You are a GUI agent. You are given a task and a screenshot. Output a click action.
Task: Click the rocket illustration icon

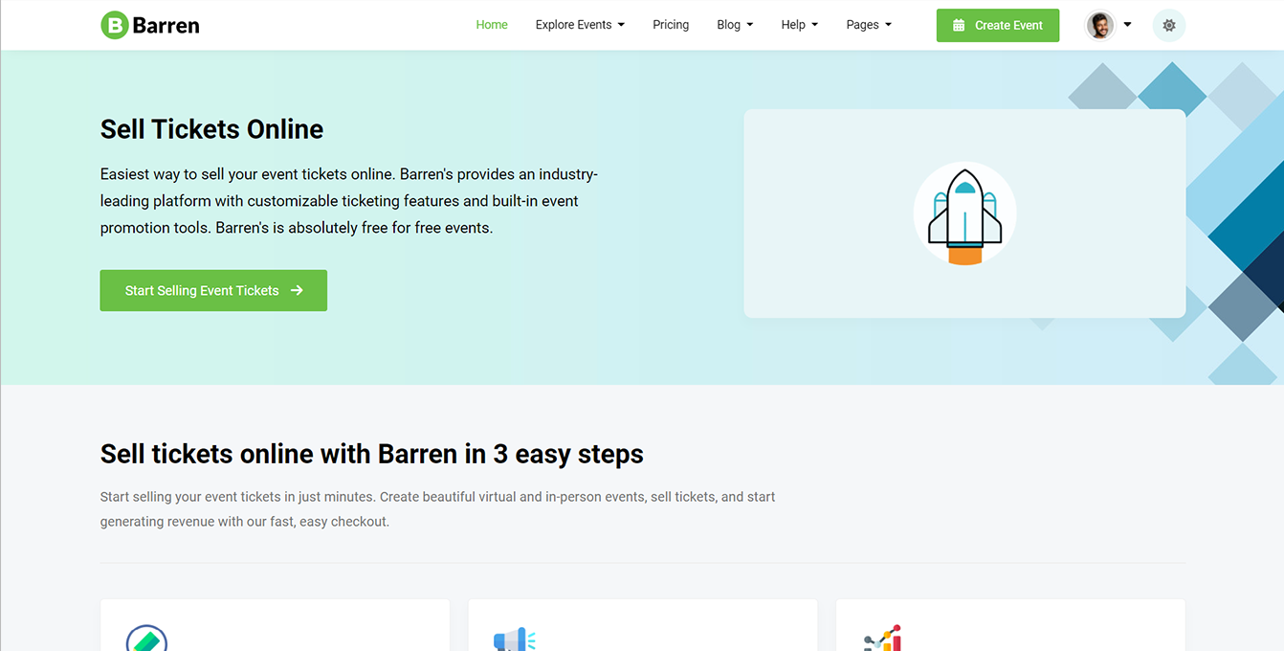(964, 213)
